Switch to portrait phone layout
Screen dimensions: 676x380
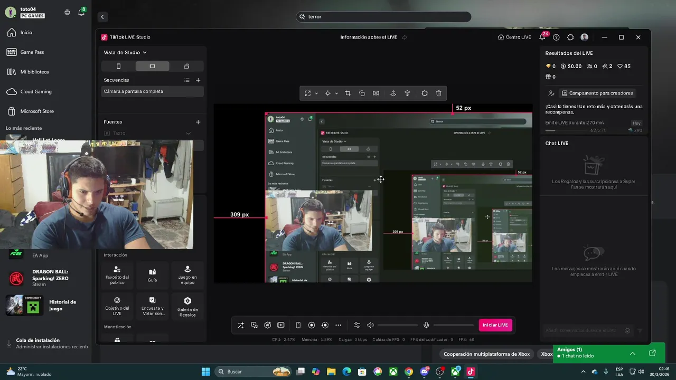[118, 66]
